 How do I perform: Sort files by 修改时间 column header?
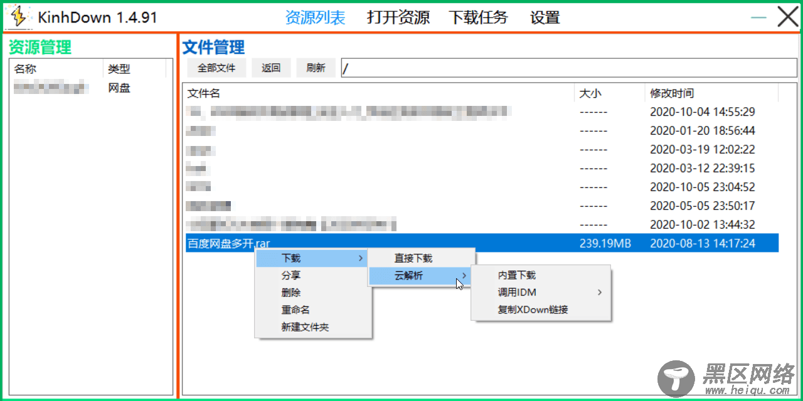(x=711, y=93)
